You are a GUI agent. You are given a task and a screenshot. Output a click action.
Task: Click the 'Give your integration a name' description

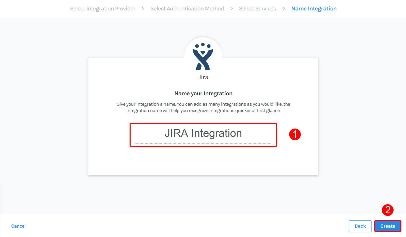203,107
